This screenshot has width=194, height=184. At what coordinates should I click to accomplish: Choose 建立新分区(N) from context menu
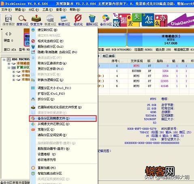(64, 30)
